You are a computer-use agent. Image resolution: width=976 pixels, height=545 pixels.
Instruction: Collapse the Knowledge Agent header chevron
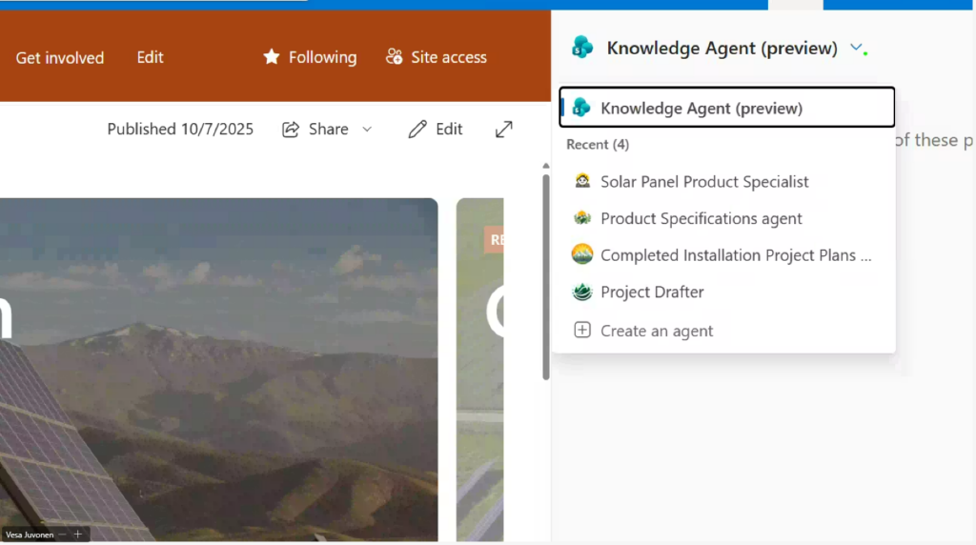(x=856, y=48)
